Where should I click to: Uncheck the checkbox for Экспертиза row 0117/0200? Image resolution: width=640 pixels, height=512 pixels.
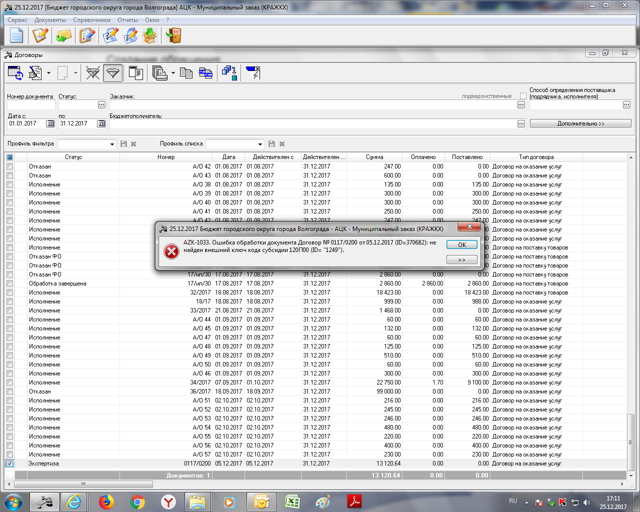(9, 463)
